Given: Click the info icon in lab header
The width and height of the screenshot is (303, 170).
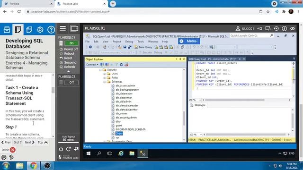Looking at the screenshot, I should point(284,28).
